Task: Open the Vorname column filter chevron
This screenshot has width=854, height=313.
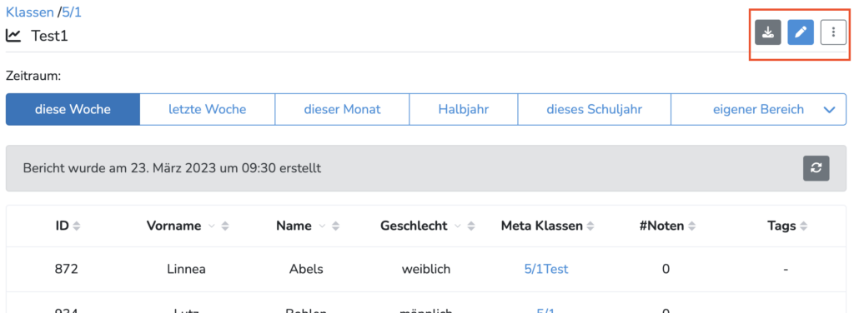Action: [x=212, y=226]
